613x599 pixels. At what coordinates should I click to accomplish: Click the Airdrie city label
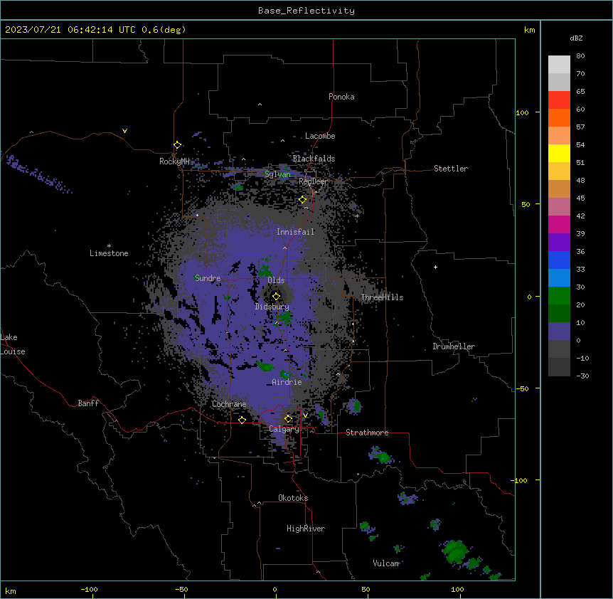(x=287, y=382)
